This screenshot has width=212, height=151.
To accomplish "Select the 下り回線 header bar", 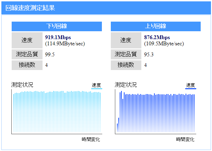I will point(57,26).
